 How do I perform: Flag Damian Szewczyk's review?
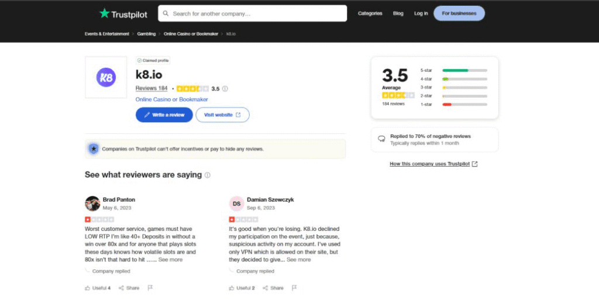(294, 288)
